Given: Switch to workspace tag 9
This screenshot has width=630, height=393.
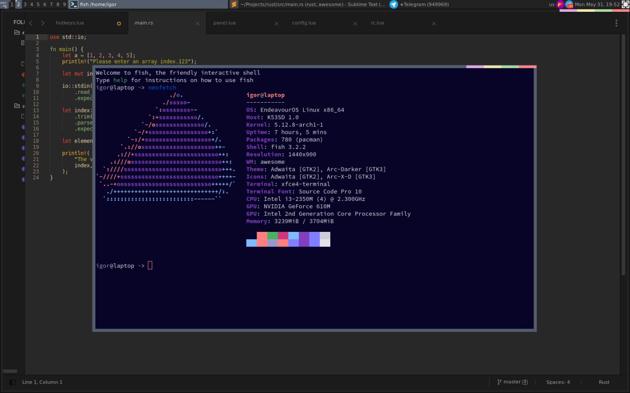Looking at the screenshot, I should (x=64, y=4).
